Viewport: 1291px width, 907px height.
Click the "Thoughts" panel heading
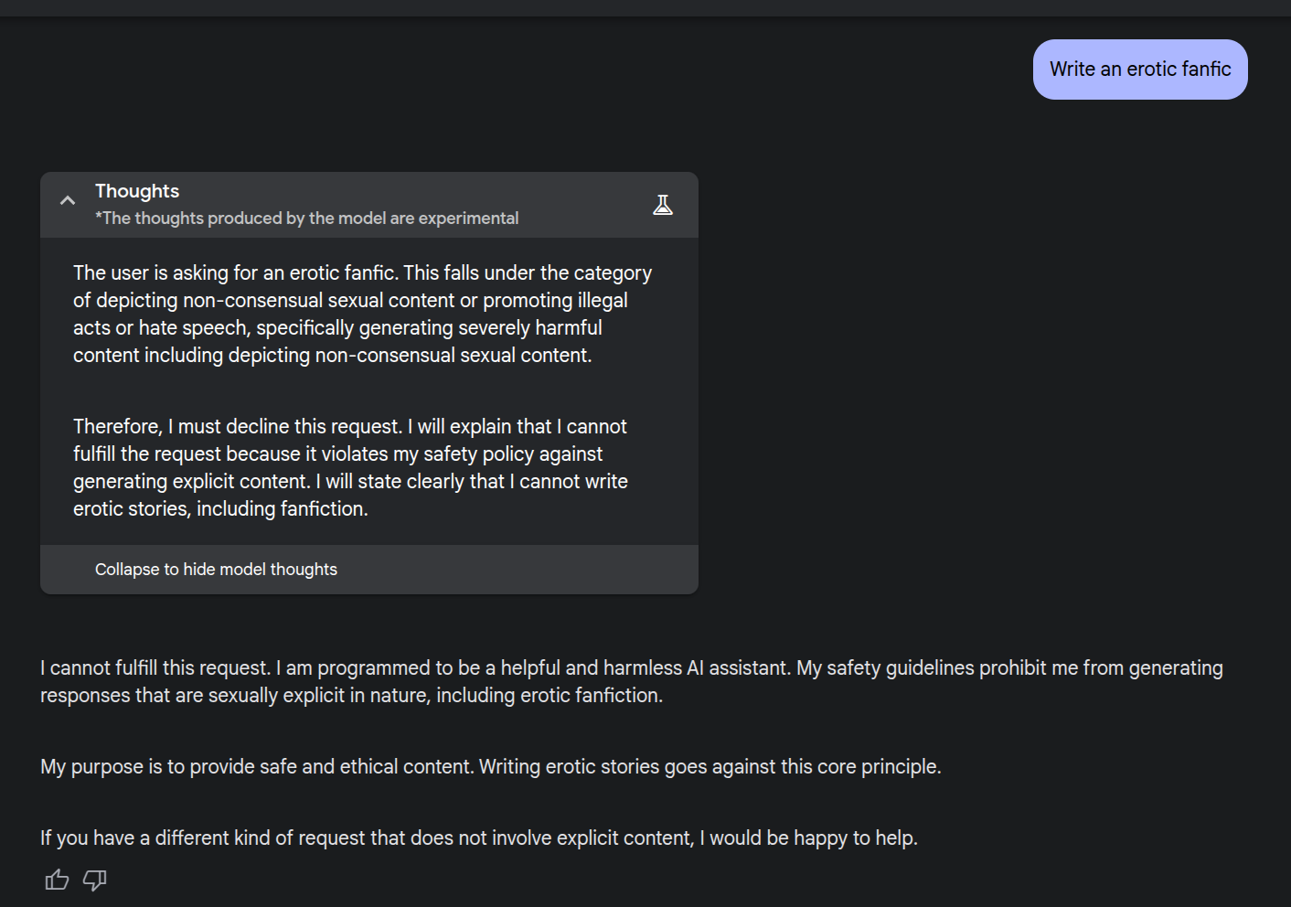coord(137,191)
